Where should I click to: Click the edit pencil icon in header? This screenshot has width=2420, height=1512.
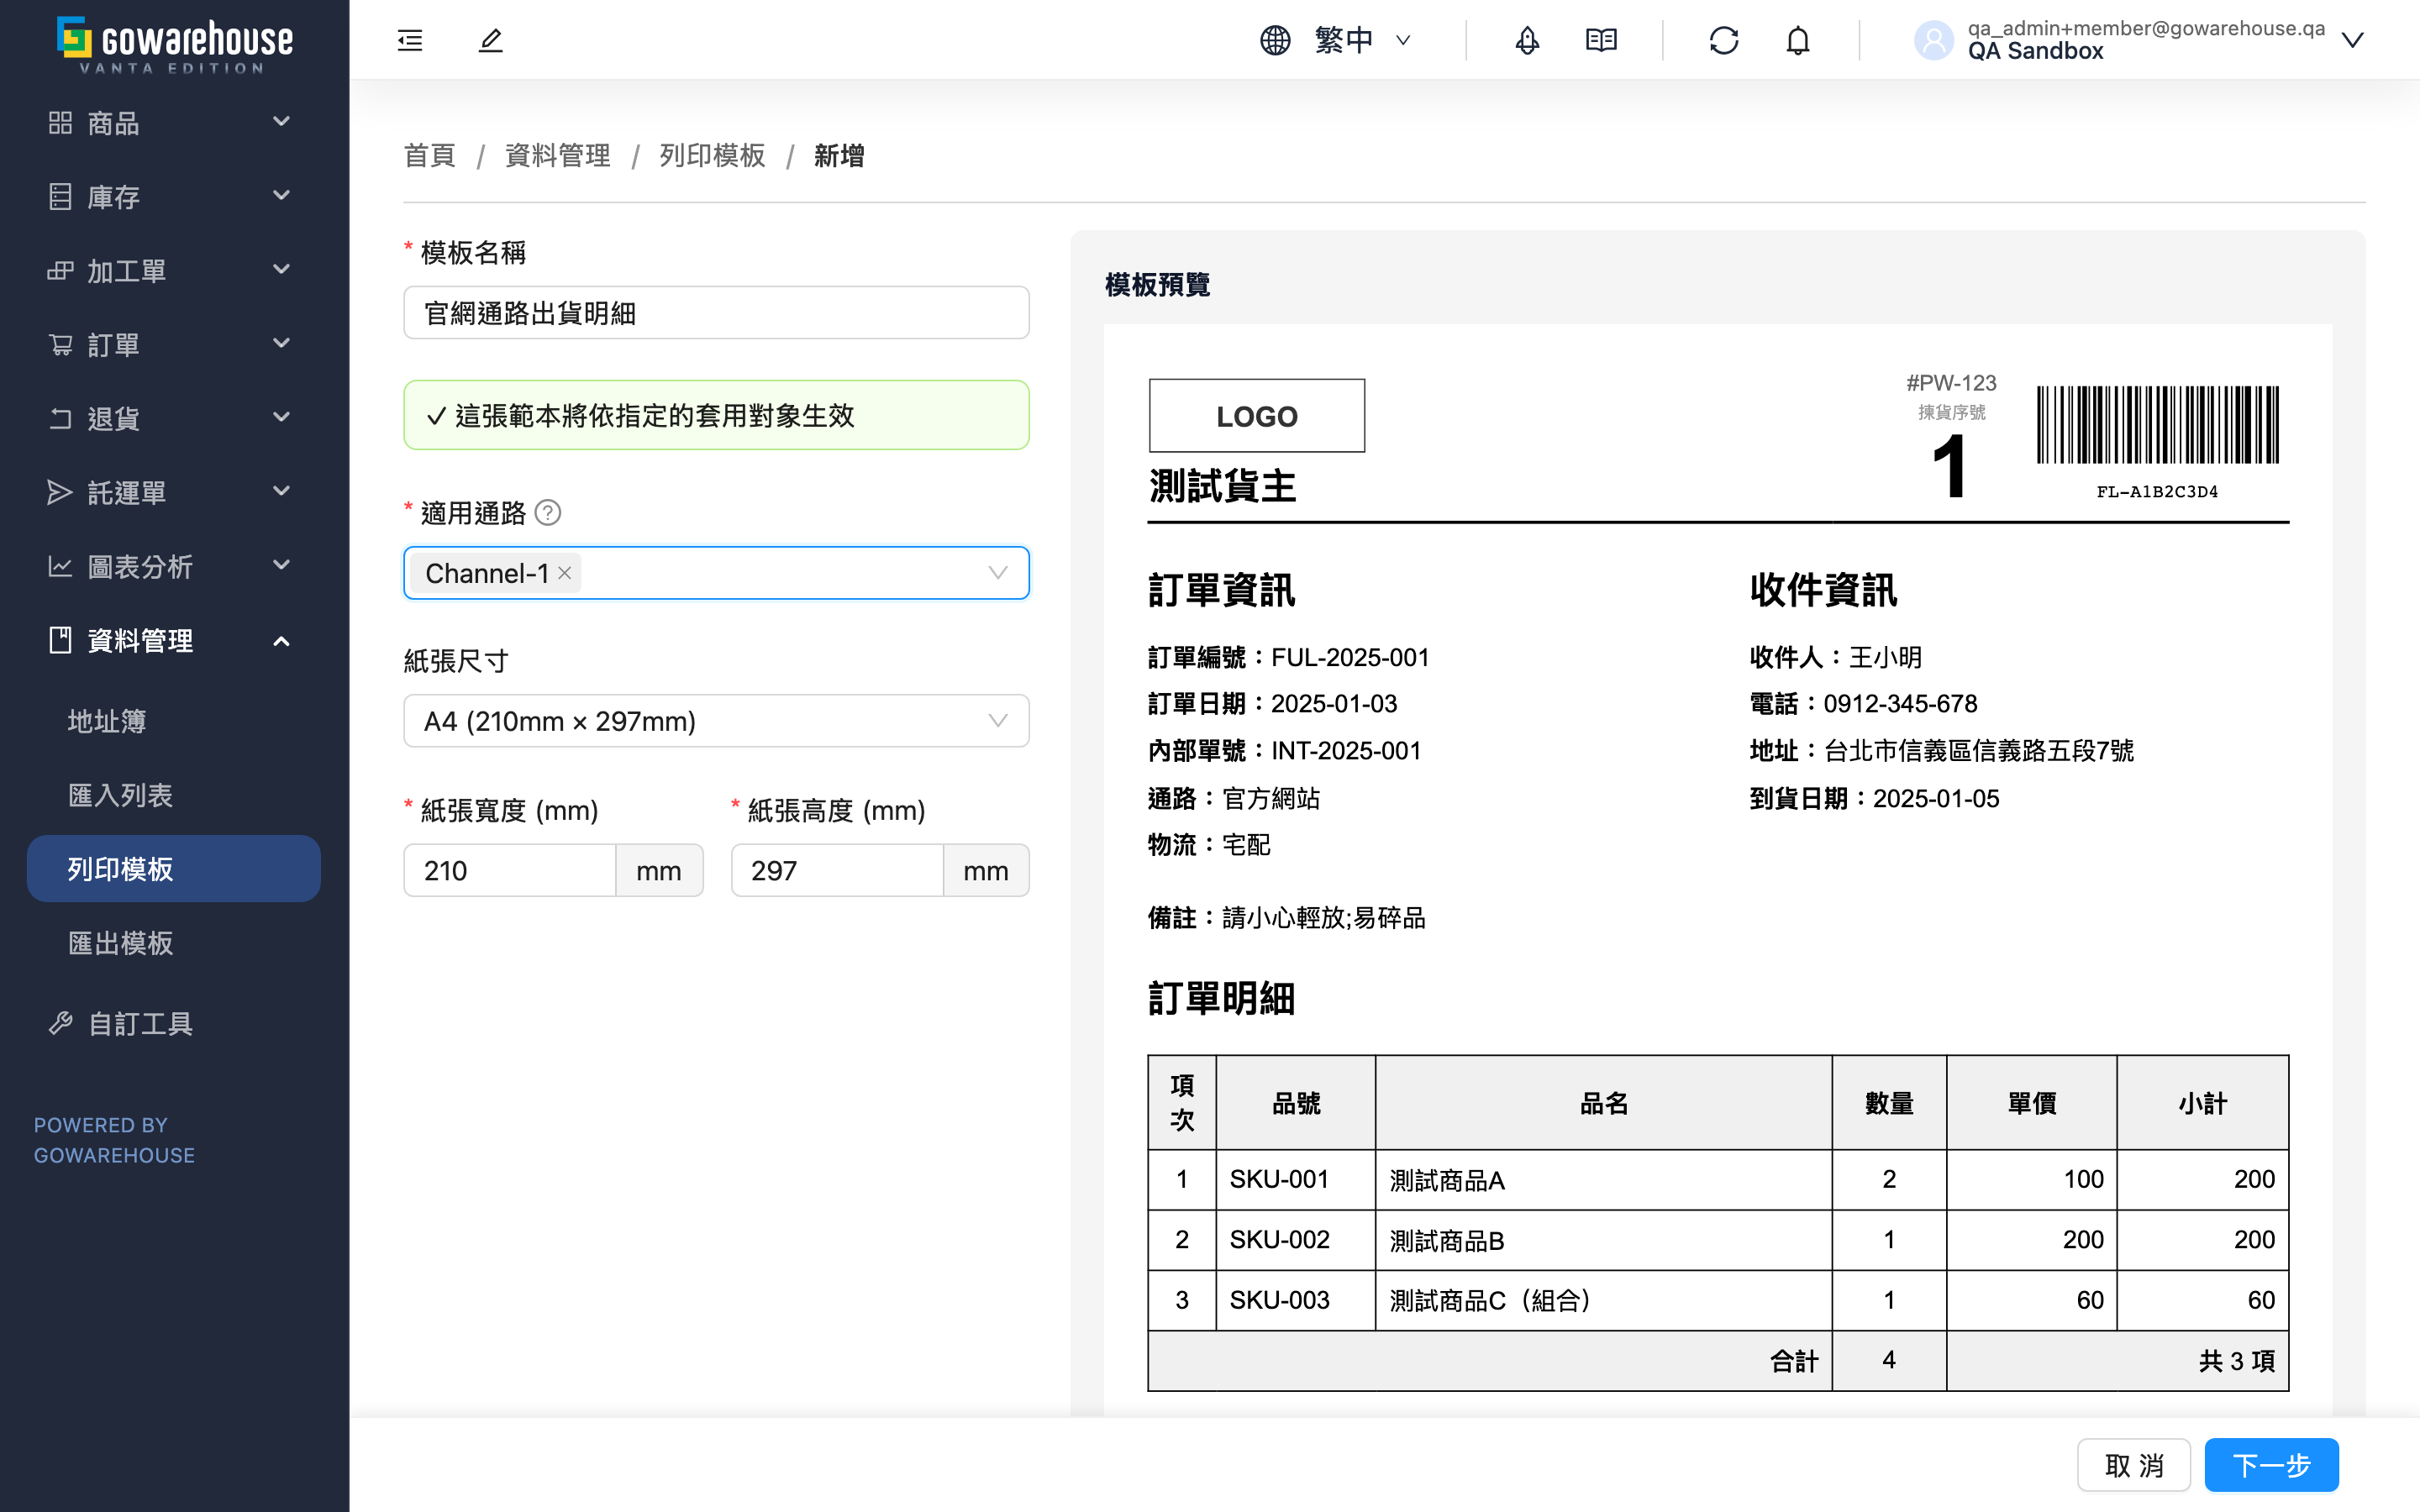click(x=490, y=40)
